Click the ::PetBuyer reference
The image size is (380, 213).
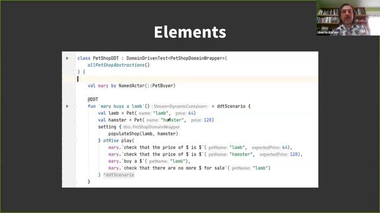point(161,86)
